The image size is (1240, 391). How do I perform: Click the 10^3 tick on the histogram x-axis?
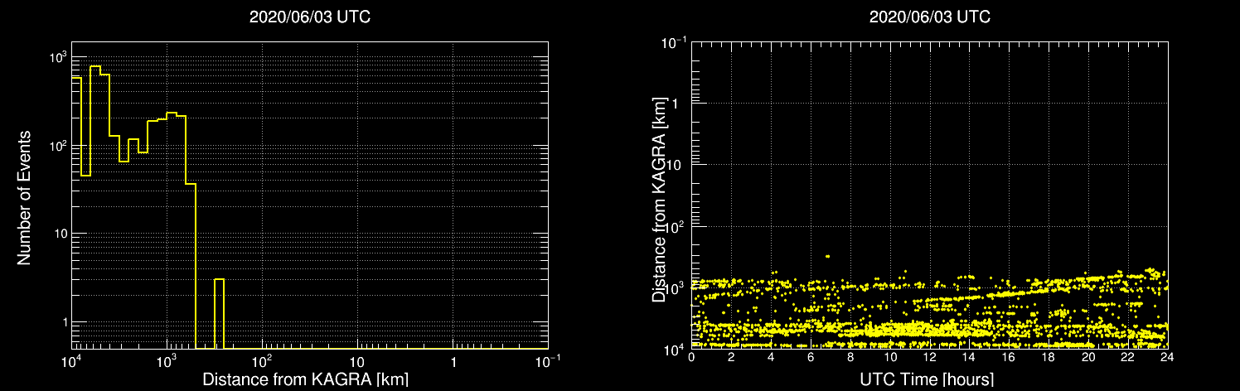pyautogui.click(x=167, y=362)
